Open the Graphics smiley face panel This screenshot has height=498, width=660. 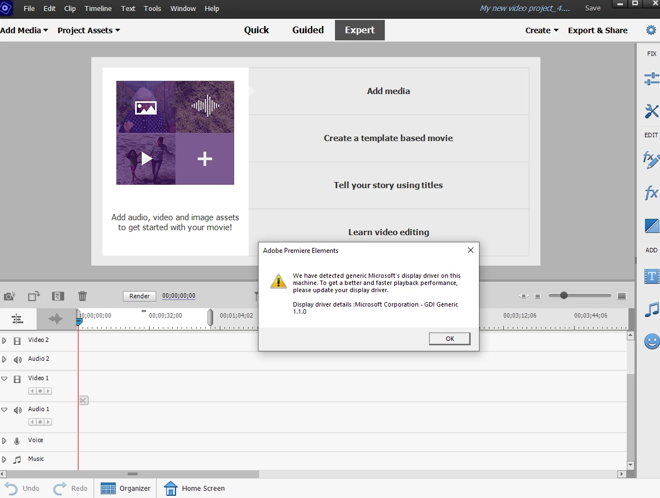(x=652, y=341)
